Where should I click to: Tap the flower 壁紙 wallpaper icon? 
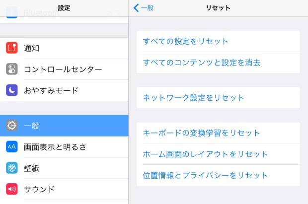click(x=12, y=168)
